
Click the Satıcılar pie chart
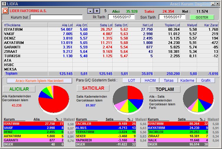pos(128,99)
